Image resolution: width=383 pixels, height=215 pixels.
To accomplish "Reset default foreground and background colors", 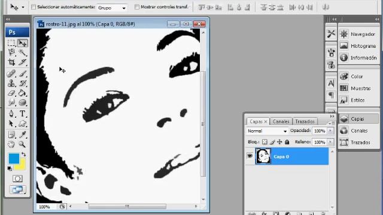I will pyautogui.click(x=10, y=168).
